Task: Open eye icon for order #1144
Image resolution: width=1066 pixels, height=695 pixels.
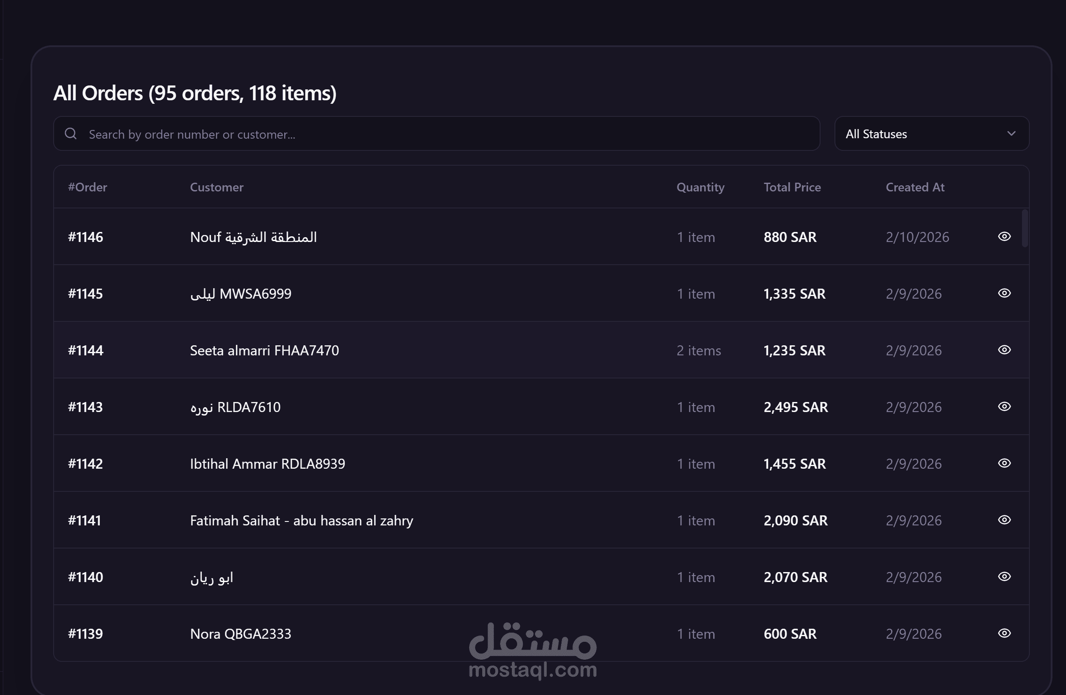Action: [1004, 350]
